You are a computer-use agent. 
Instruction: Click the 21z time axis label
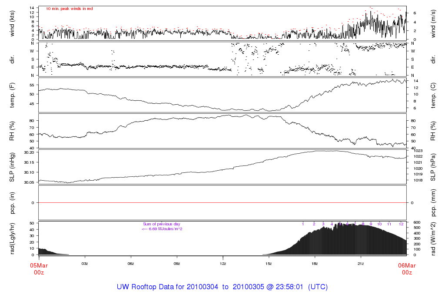(x=361, y=263)
